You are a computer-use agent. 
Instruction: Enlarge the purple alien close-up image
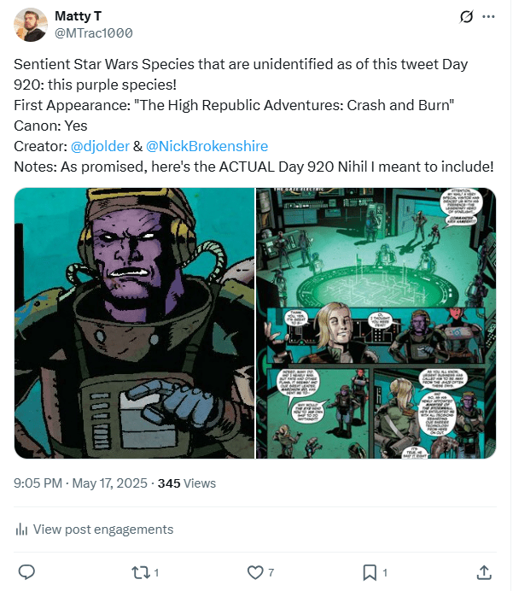click(x=134, y=323)
